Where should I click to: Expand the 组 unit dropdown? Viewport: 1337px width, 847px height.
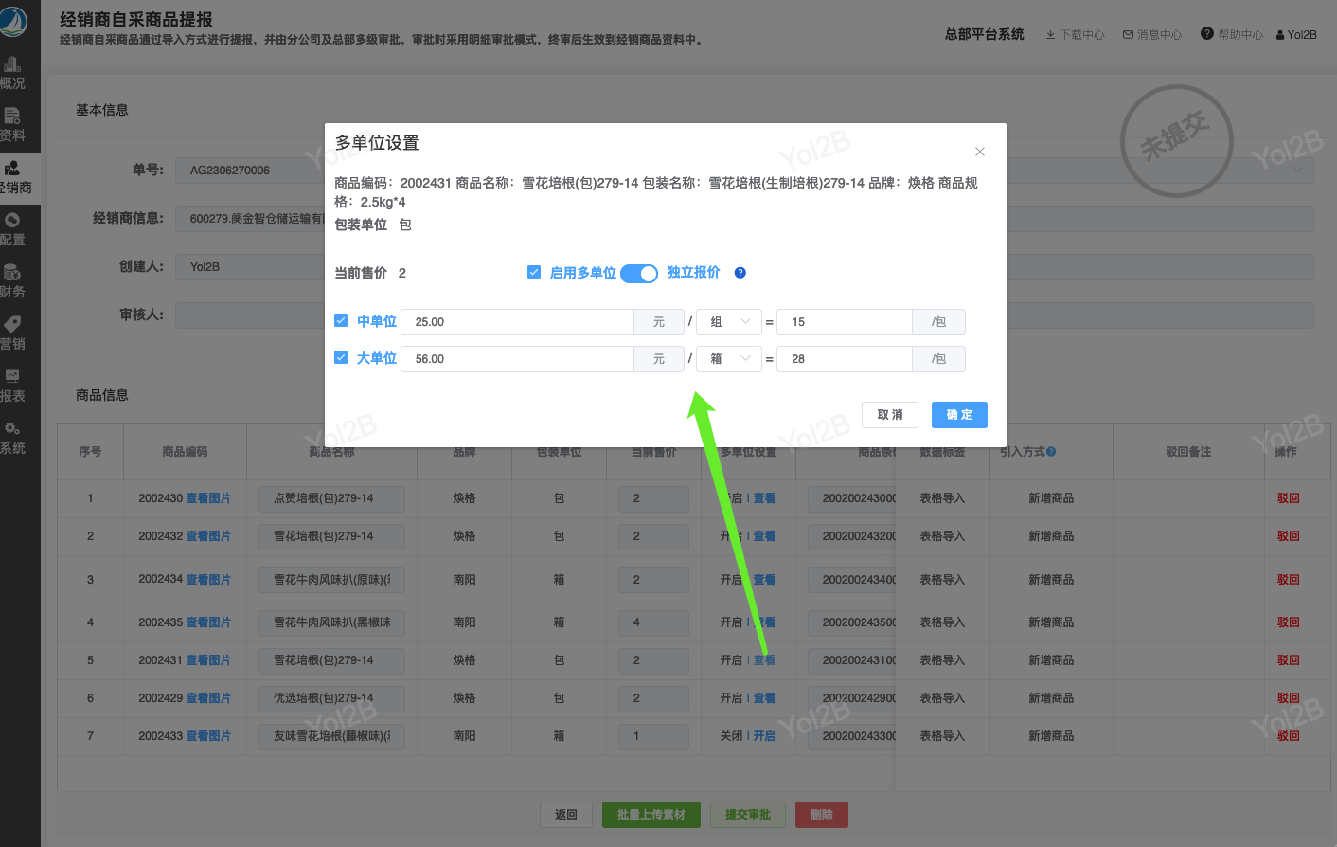point(729,322)
